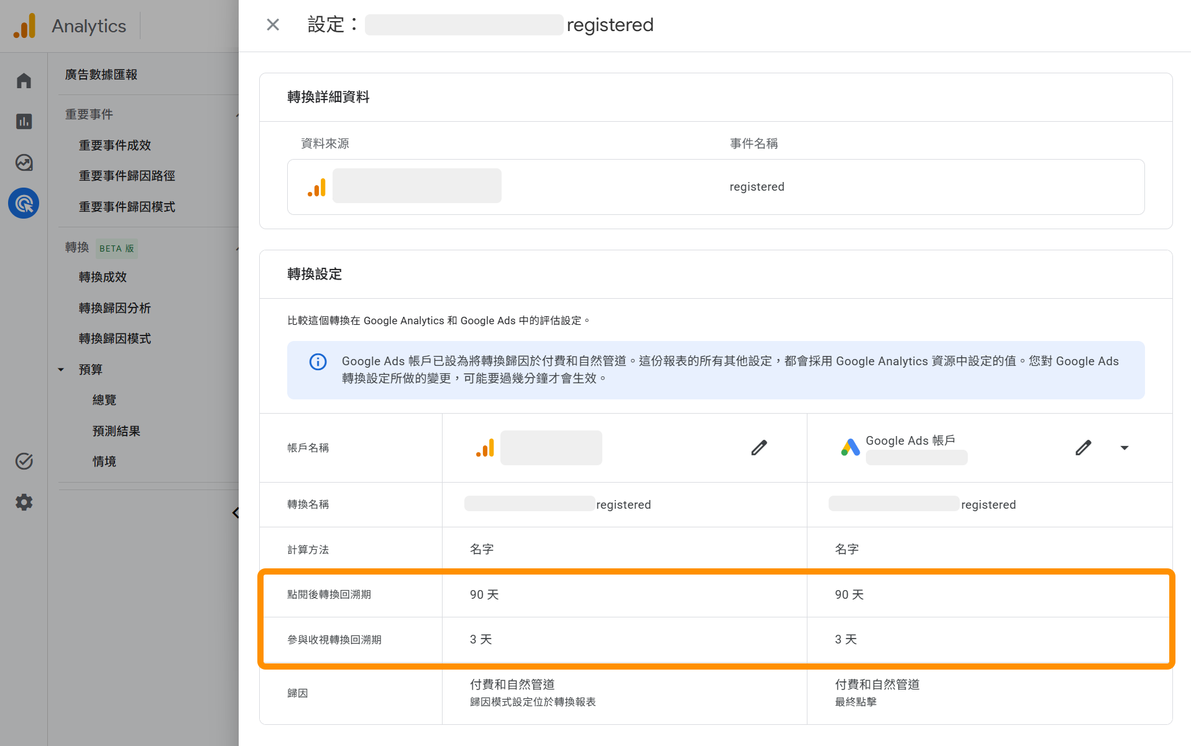Click Google Ads 3 天 engaged-view value
Image resolution: width=1191 pixels, height=746 pixels.
(x=845, y=640)
